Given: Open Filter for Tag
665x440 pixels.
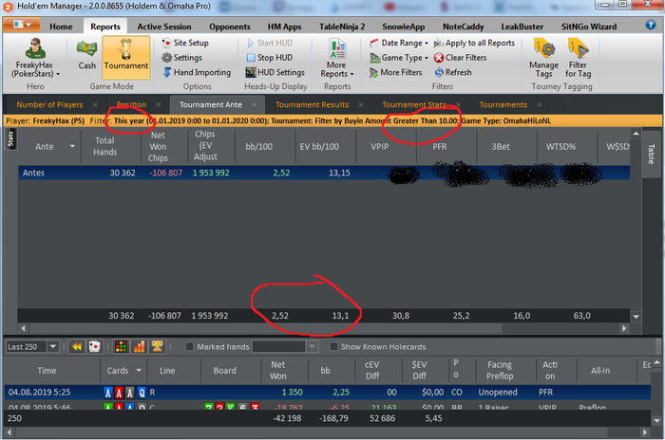Looking at the screenshot, I should point(578,58).
